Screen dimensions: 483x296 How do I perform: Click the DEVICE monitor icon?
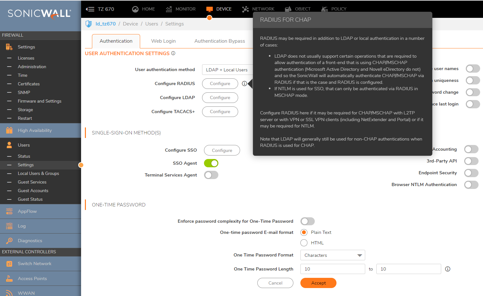point(209,9)
